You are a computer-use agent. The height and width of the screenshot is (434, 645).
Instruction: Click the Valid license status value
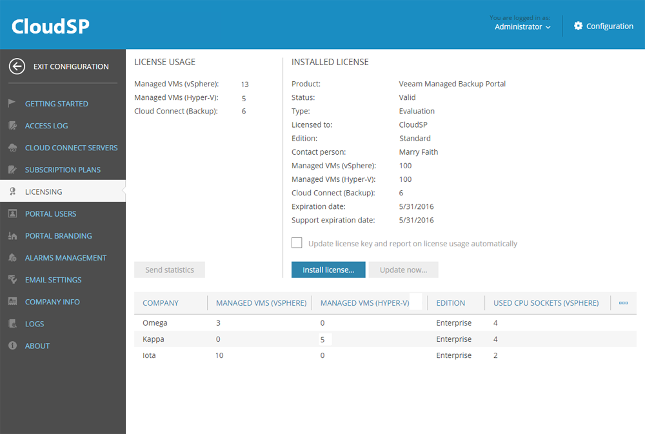407,97
